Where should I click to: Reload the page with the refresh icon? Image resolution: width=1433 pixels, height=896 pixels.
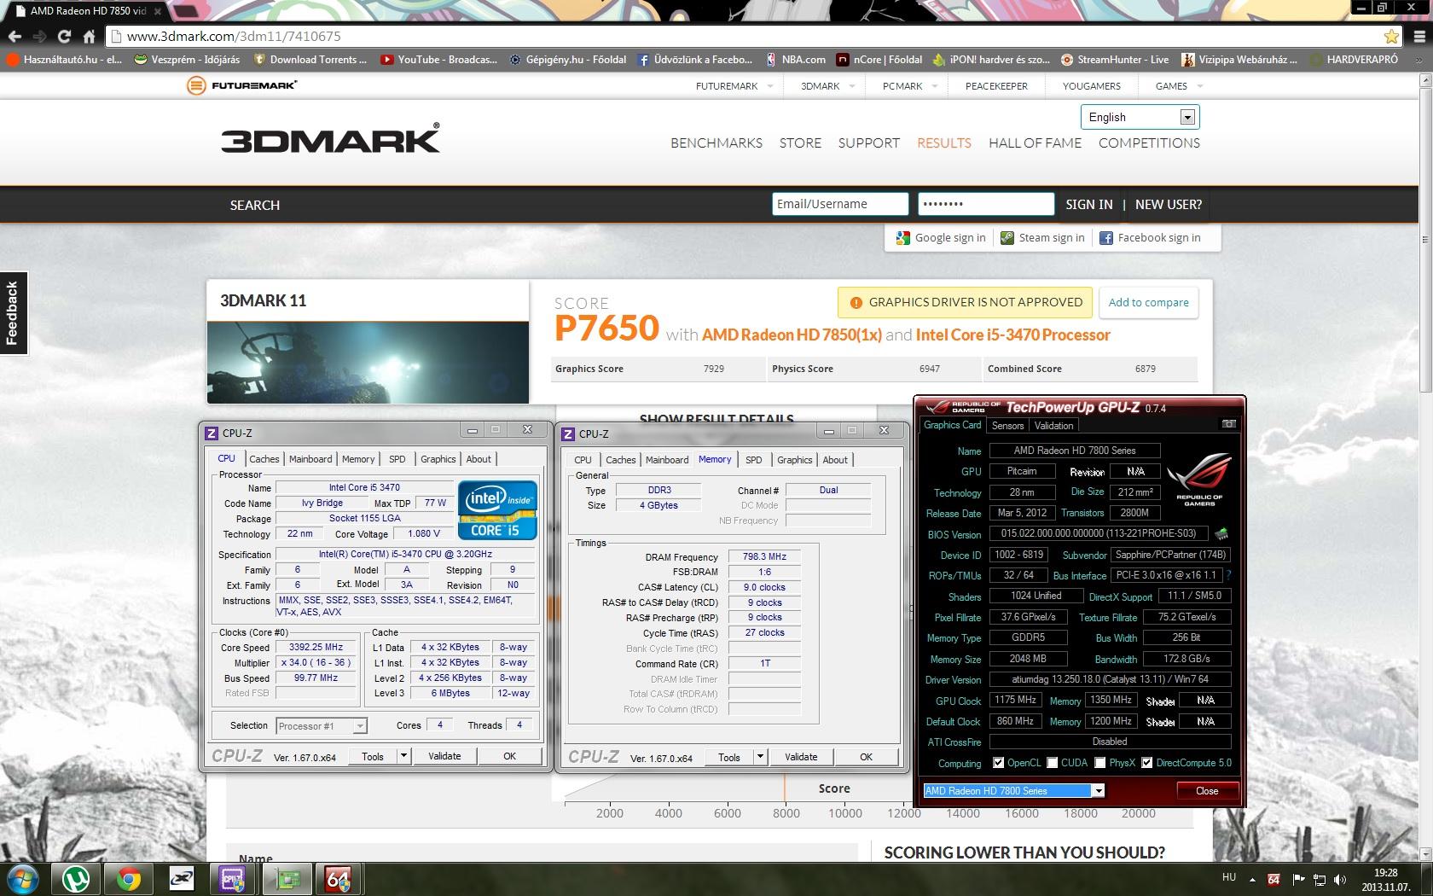click(x=64, y=36)
